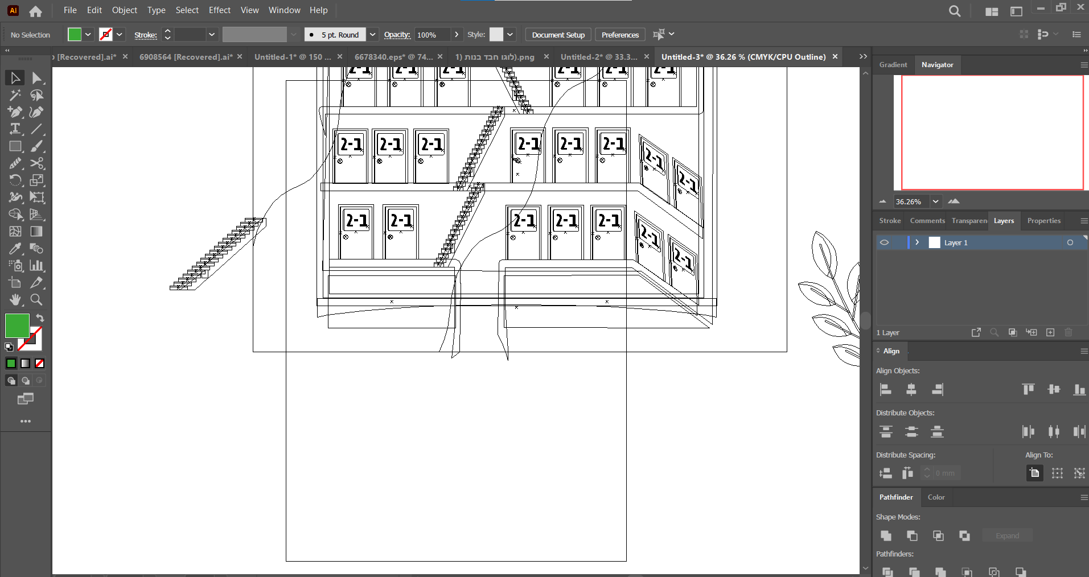This screenshot has width=1089, height=577.
Task: Open the fill color dropdown
Action: coord(88,35)
